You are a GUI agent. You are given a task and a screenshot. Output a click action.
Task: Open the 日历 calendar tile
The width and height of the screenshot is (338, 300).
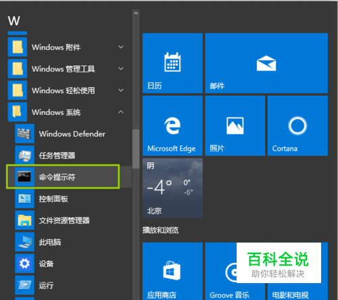[x=172, y=63]
